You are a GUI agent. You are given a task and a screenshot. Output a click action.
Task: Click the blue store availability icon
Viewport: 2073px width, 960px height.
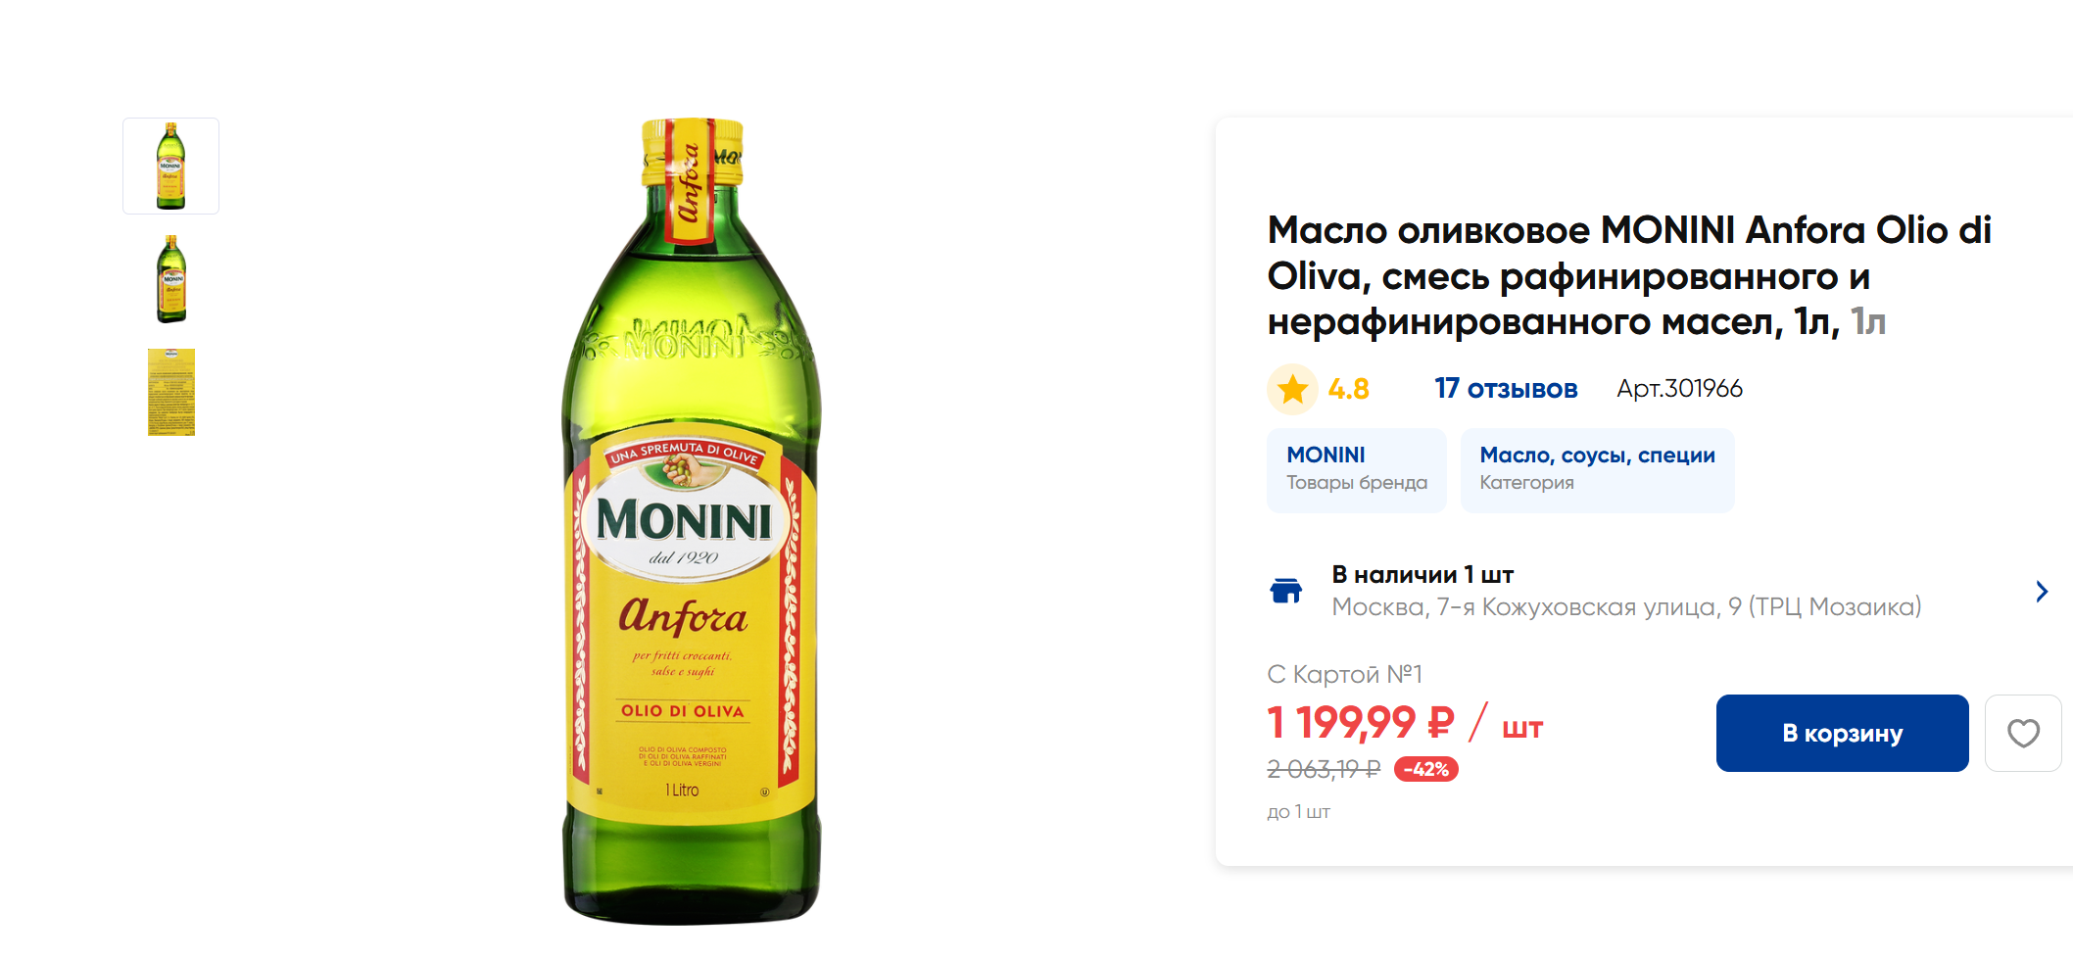(1285, 591)
